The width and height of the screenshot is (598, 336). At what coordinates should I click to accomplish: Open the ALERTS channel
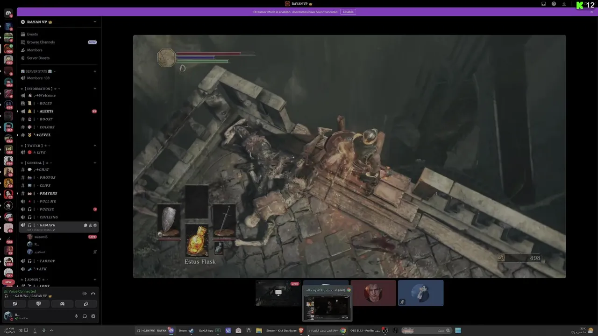[x=58, y=111]
